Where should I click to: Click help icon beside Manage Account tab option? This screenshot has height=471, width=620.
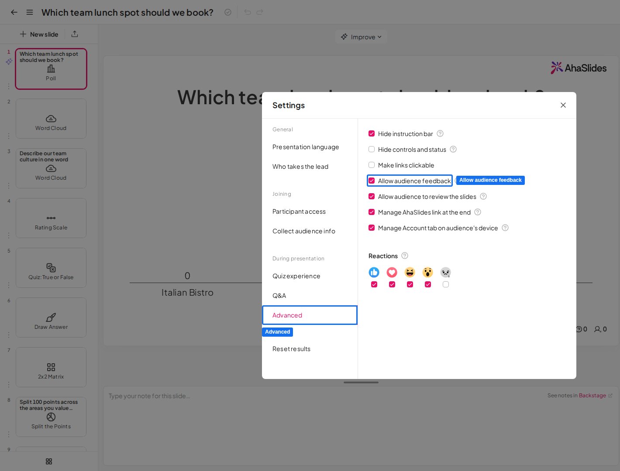(505, 228)
